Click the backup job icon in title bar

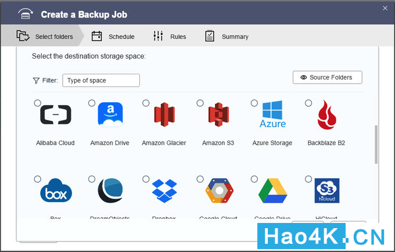pos(25,14)
